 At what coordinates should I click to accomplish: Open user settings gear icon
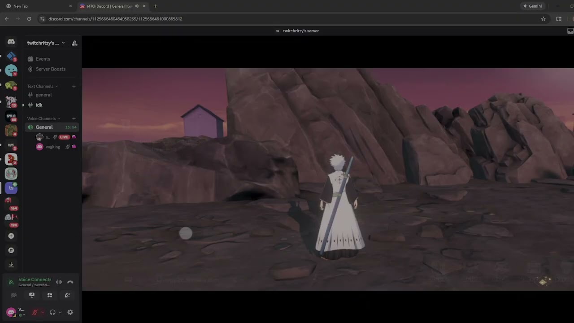(70, 312)
